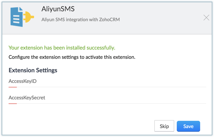Click the AccessKeySecret label
Viewport: 214px width, 137px height.
pyautogui.click(x=27, y=98)
